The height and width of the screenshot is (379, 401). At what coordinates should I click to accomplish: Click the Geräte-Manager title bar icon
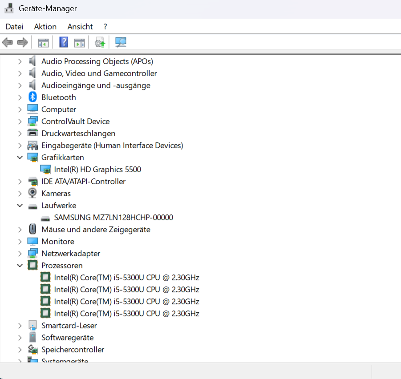click(9, 8)
